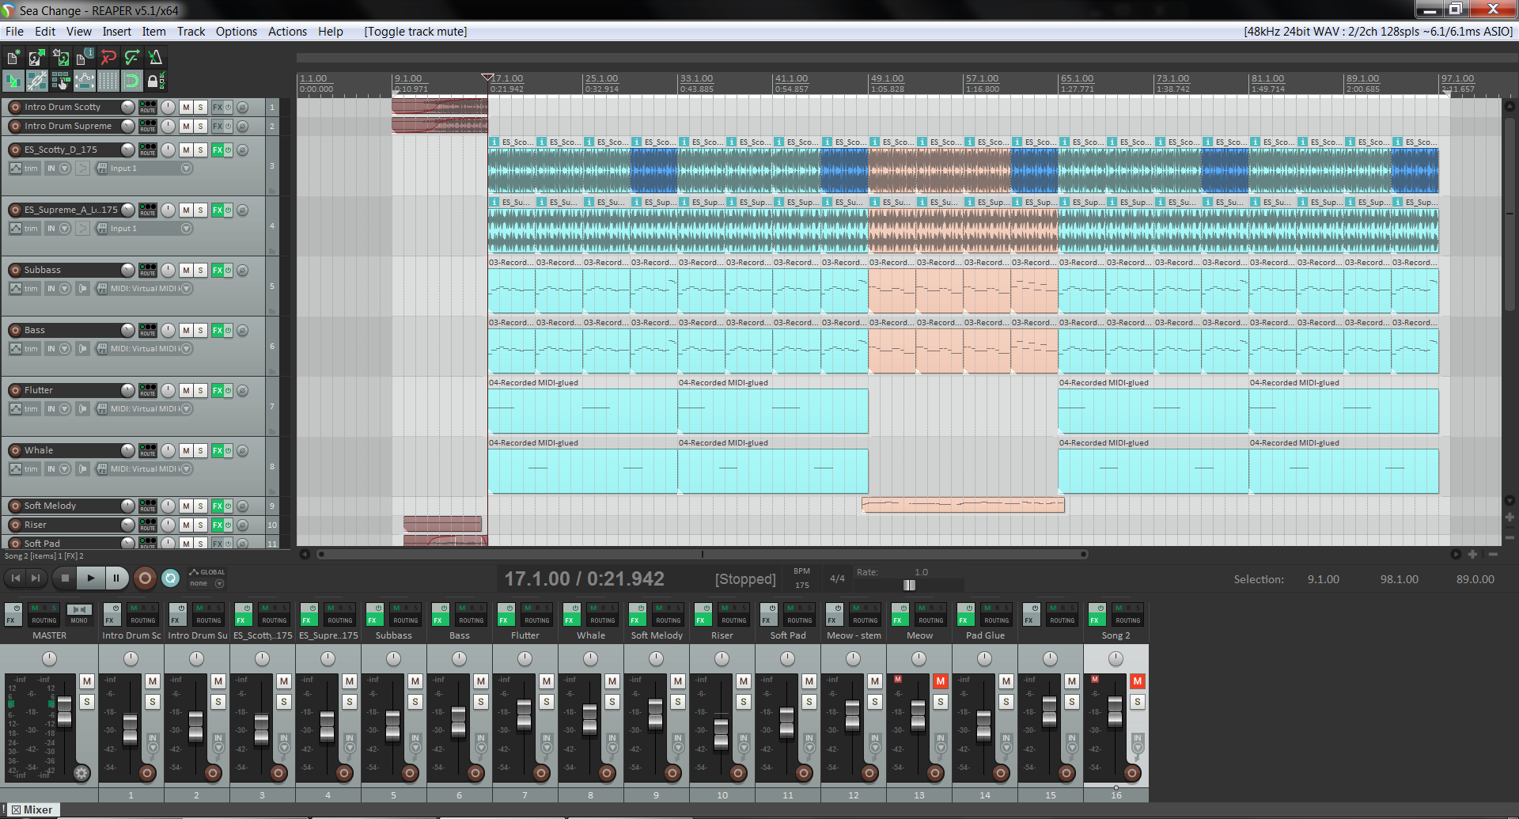Open the Insert menu
This screenshot has height=819, width=1519.
[x=116, y=32]
